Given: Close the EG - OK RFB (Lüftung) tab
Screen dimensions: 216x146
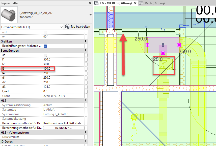Looking at the screenshot, I should tap(135, 3).
